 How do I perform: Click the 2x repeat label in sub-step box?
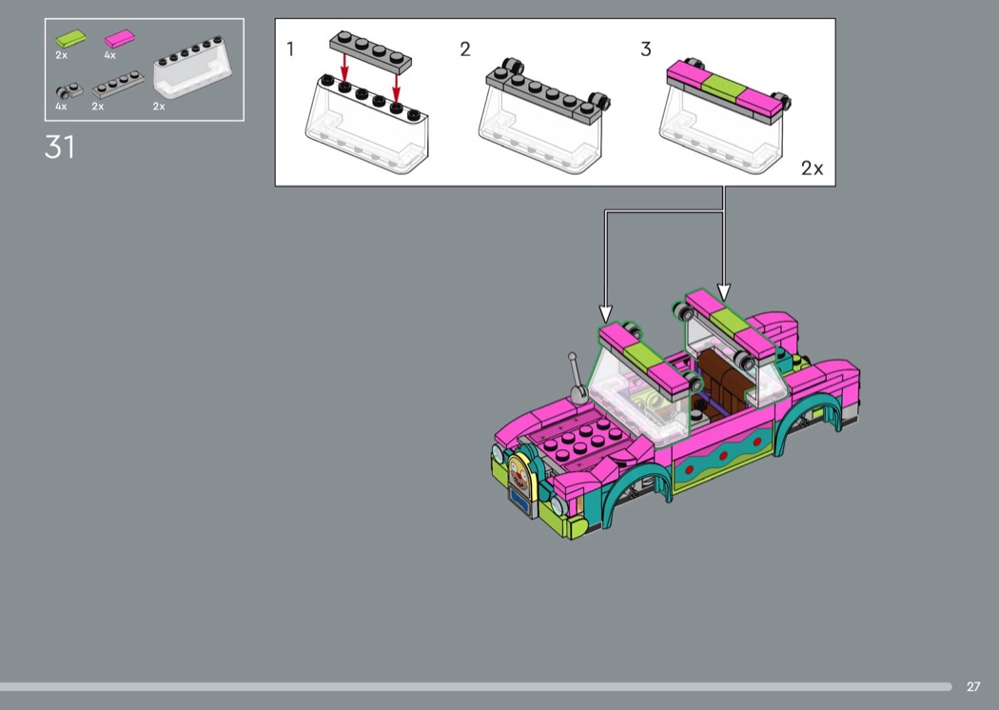pos(812,168)
